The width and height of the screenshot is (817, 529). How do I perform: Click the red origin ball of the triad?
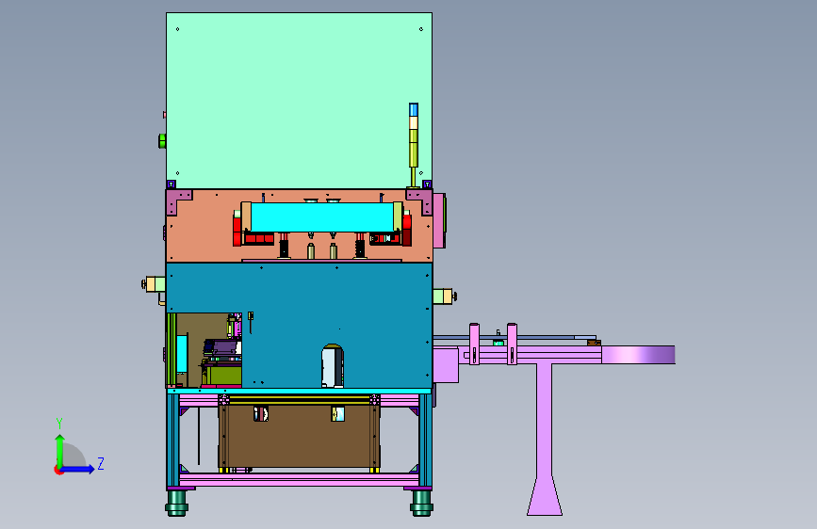coord(58,470)
